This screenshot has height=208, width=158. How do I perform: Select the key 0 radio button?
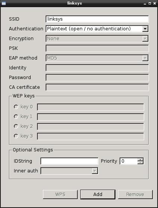coord(16,107)
